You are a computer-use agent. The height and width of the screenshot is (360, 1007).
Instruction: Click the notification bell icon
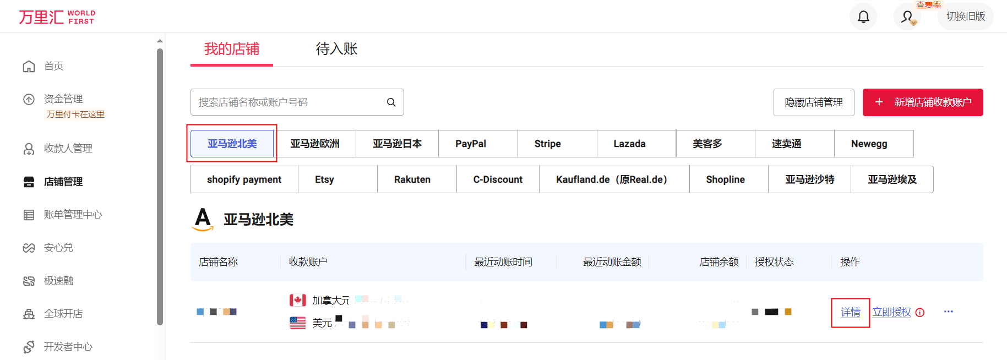(x=863, y=17)
